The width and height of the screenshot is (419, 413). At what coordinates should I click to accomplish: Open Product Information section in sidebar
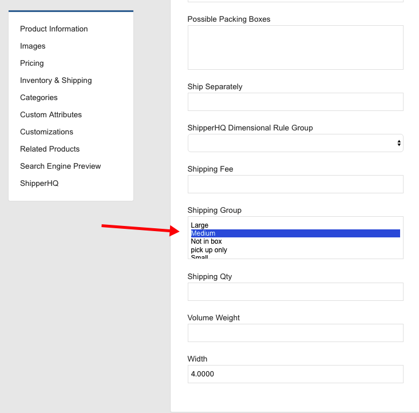point(54,29)
